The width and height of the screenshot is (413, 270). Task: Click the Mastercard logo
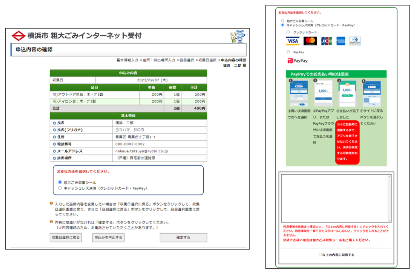(310, 41)
